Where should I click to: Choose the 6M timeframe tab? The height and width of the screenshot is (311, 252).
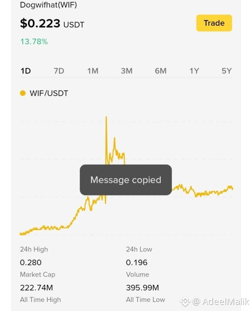point(161,71)
